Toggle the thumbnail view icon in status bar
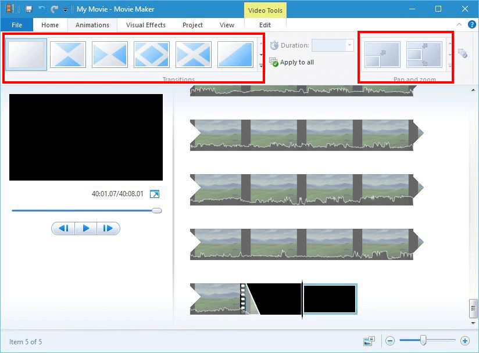 369,341
